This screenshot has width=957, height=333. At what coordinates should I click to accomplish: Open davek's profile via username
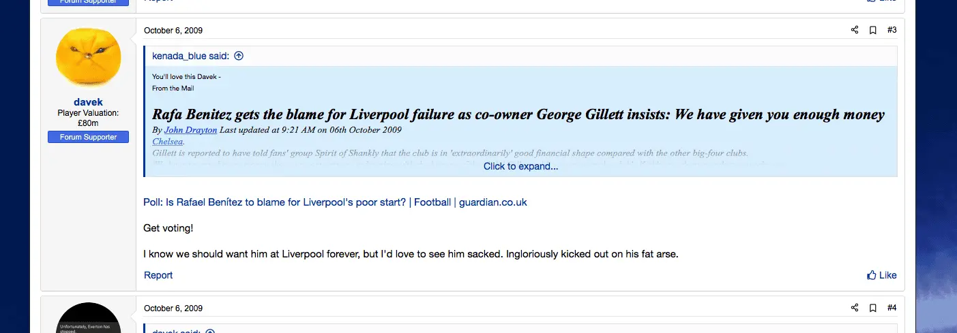point(88,102)
